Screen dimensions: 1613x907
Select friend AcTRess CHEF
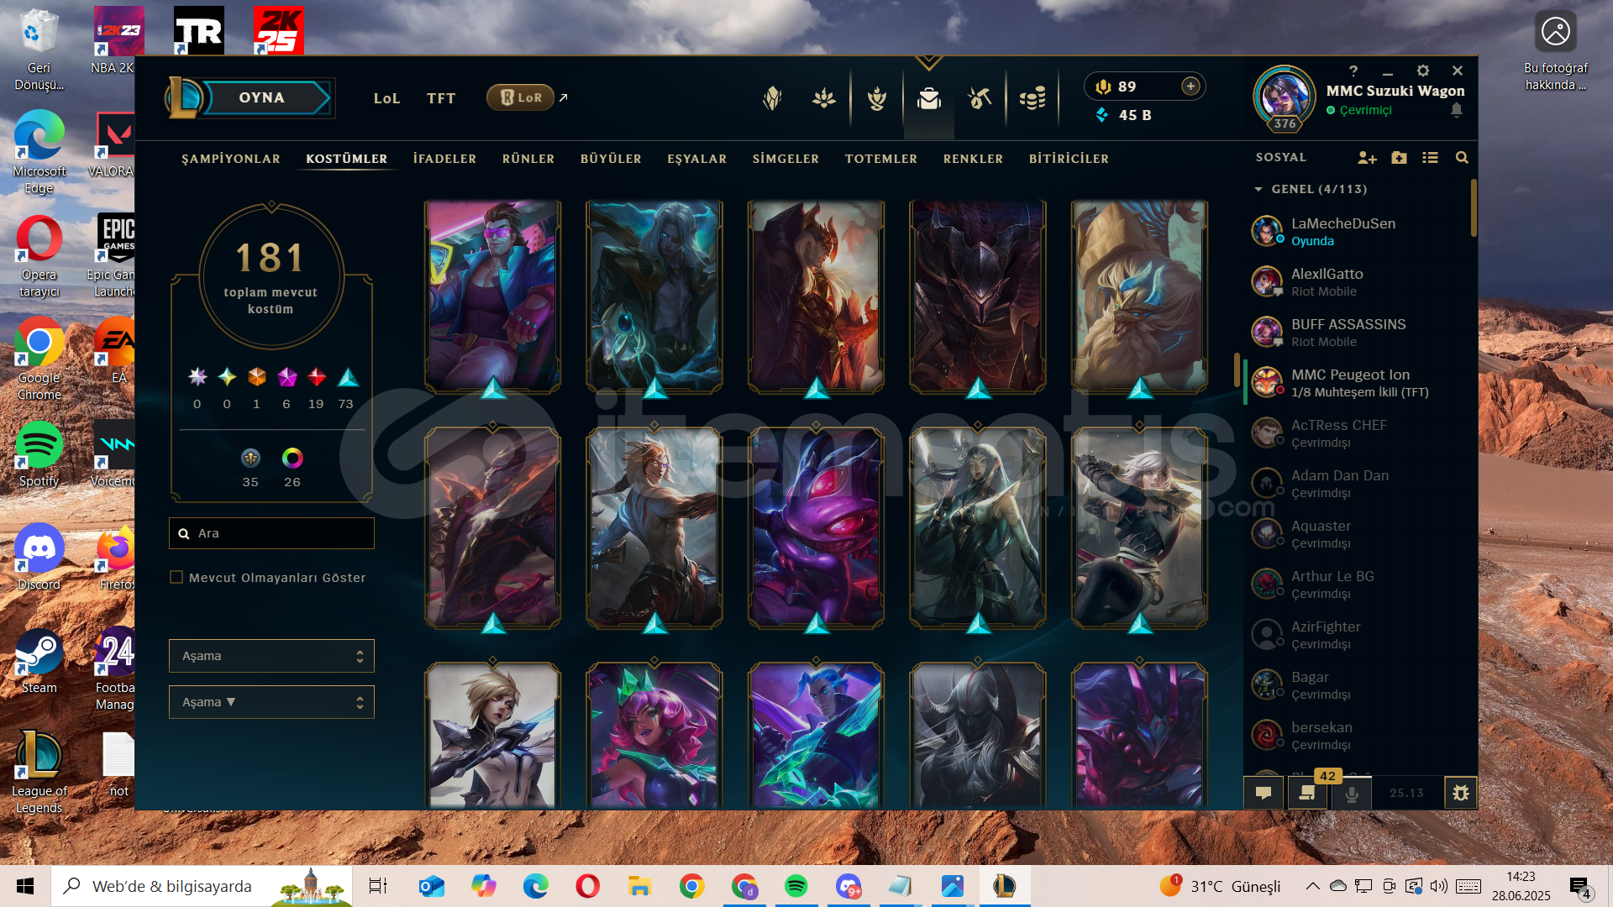coord(1357,433)
